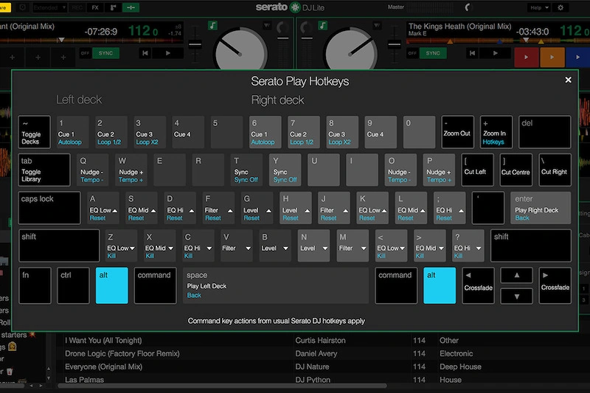Toggle the right alt key in hotkeys
The width and height of the screenshot is (590, 393).
(440, 285)
